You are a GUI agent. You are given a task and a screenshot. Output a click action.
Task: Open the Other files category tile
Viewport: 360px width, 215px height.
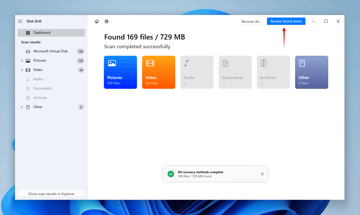click(x=311, y=72)
